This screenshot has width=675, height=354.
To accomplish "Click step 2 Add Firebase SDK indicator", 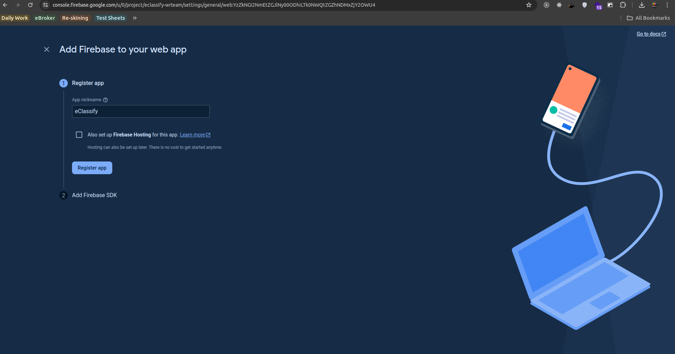I will click(64, 195).
